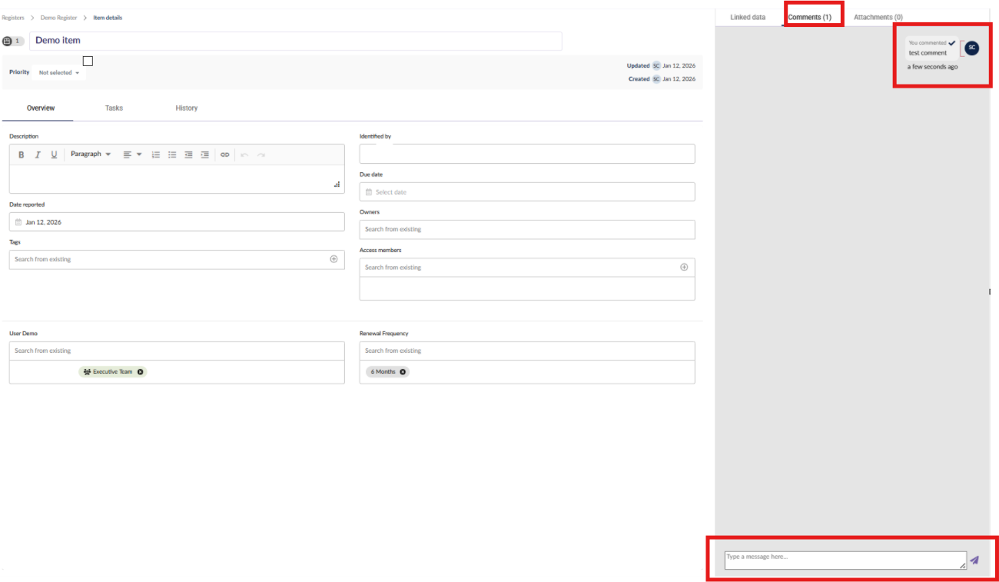999x582 pixels.
Task: Open the text alignment dropdown
Action: [x=132, y=155]
